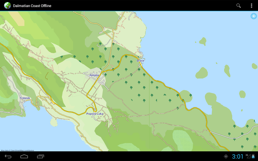Tap the globe app icon

coord(7,5)
